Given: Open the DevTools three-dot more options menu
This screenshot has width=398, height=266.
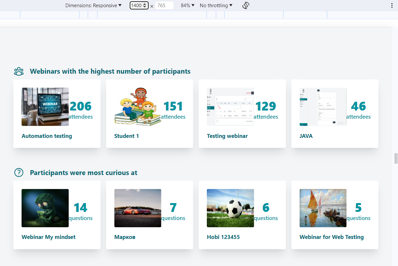Looking at the screenshot, I should pos(392,6).
